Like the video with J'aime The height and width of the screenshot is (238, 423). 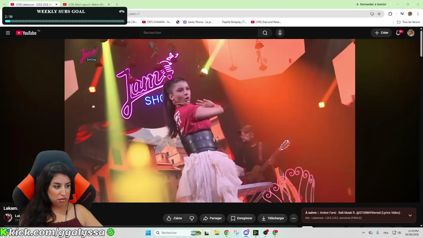click(174, 218)
